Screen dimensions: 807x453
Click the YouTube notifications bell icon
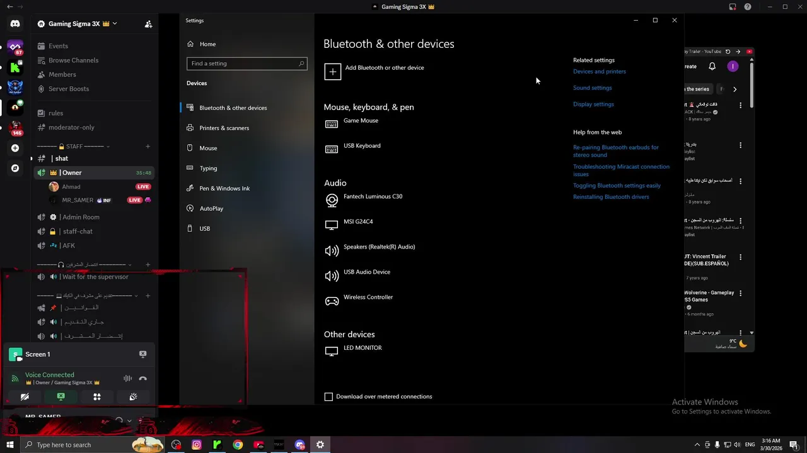coord(712,66)
